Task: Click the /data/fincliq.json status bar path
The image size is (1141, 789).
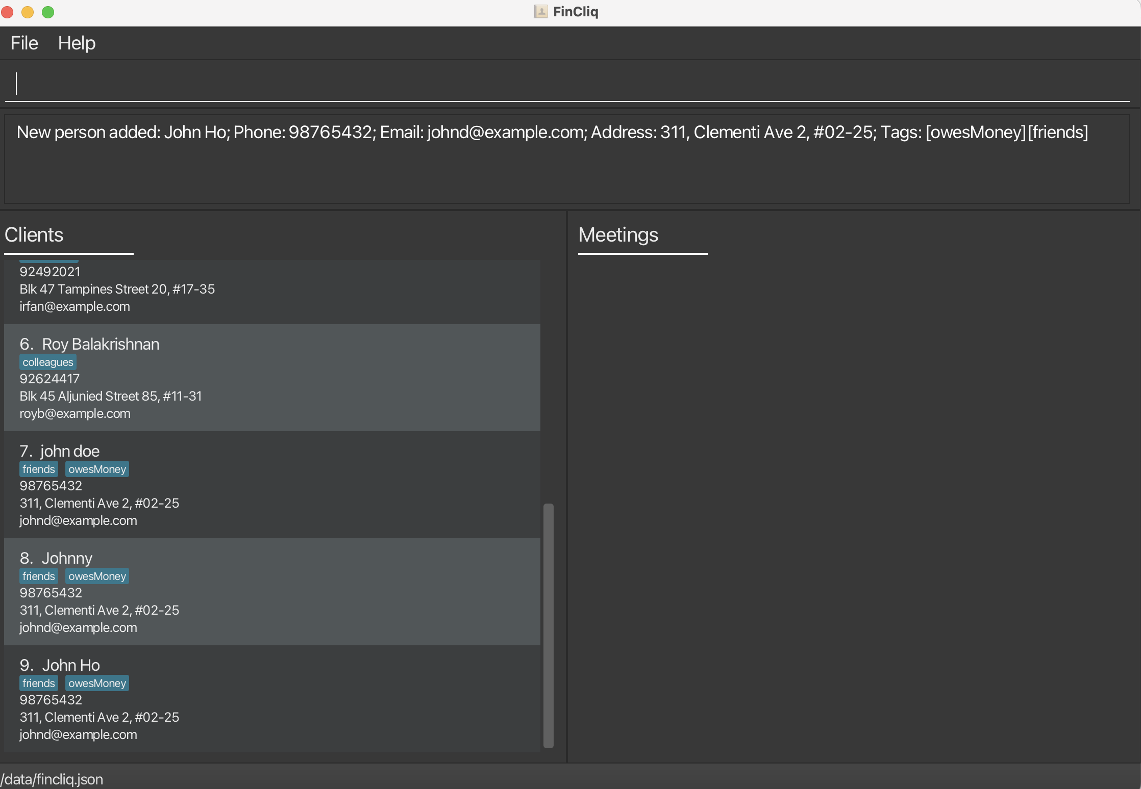Action: coord(52,779)
